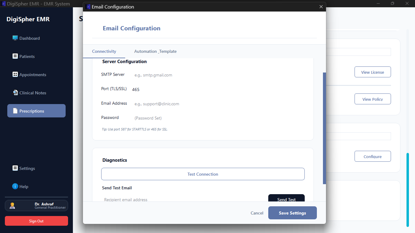Click Dr. Ashraf's profile avatar
Screen dimensions: 415x233
12,205
